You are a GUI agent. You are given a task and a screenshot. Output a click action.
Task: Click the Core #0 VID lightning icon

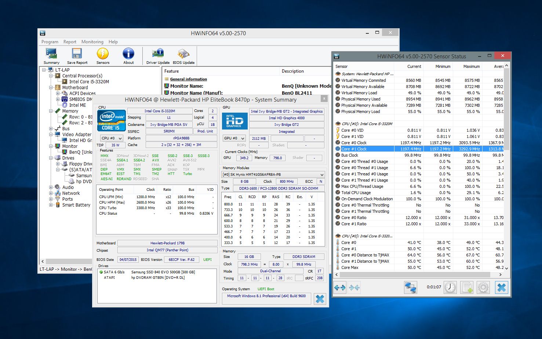tap(338, 130)
